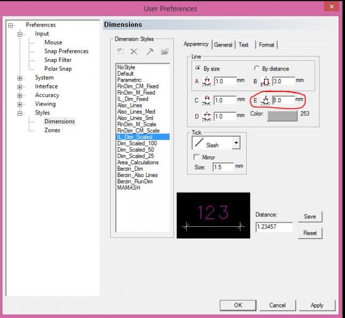Select Dim_Scaled_100 in the styles list
Image resolution: width=345 pixels, height=318 pixels.
[137, 144]
